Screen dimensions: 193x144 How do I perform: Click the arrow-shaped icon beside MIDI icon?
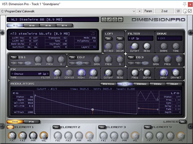120,20
